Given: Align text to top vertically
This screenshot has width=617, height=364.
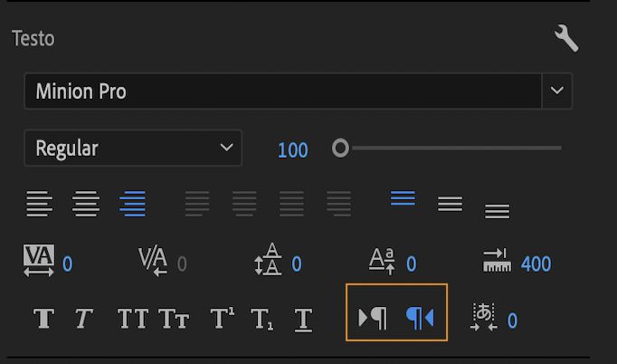Looking at the screenshot, I should pos(403,197).
